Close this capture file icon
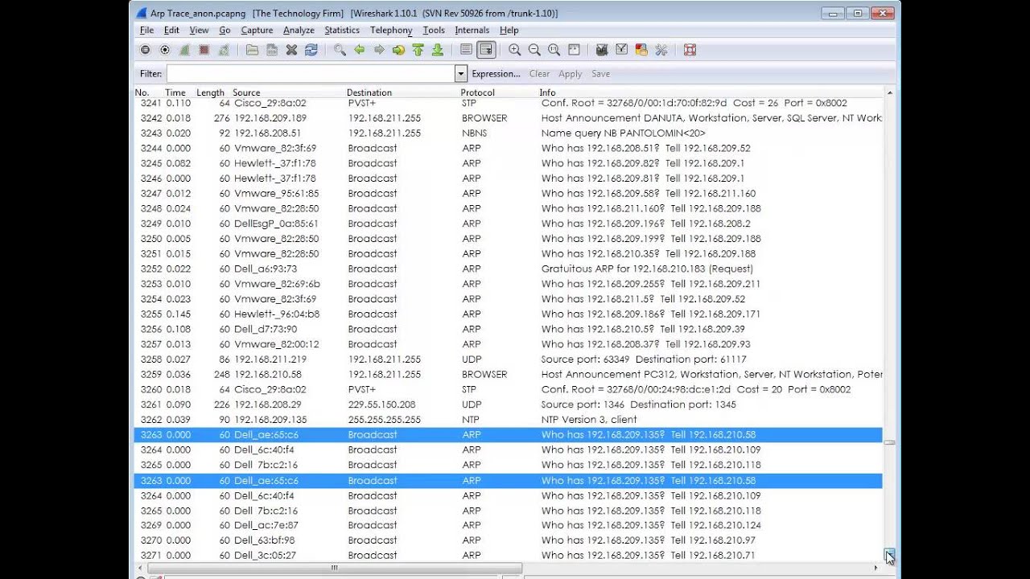 [x=291, y=50]
